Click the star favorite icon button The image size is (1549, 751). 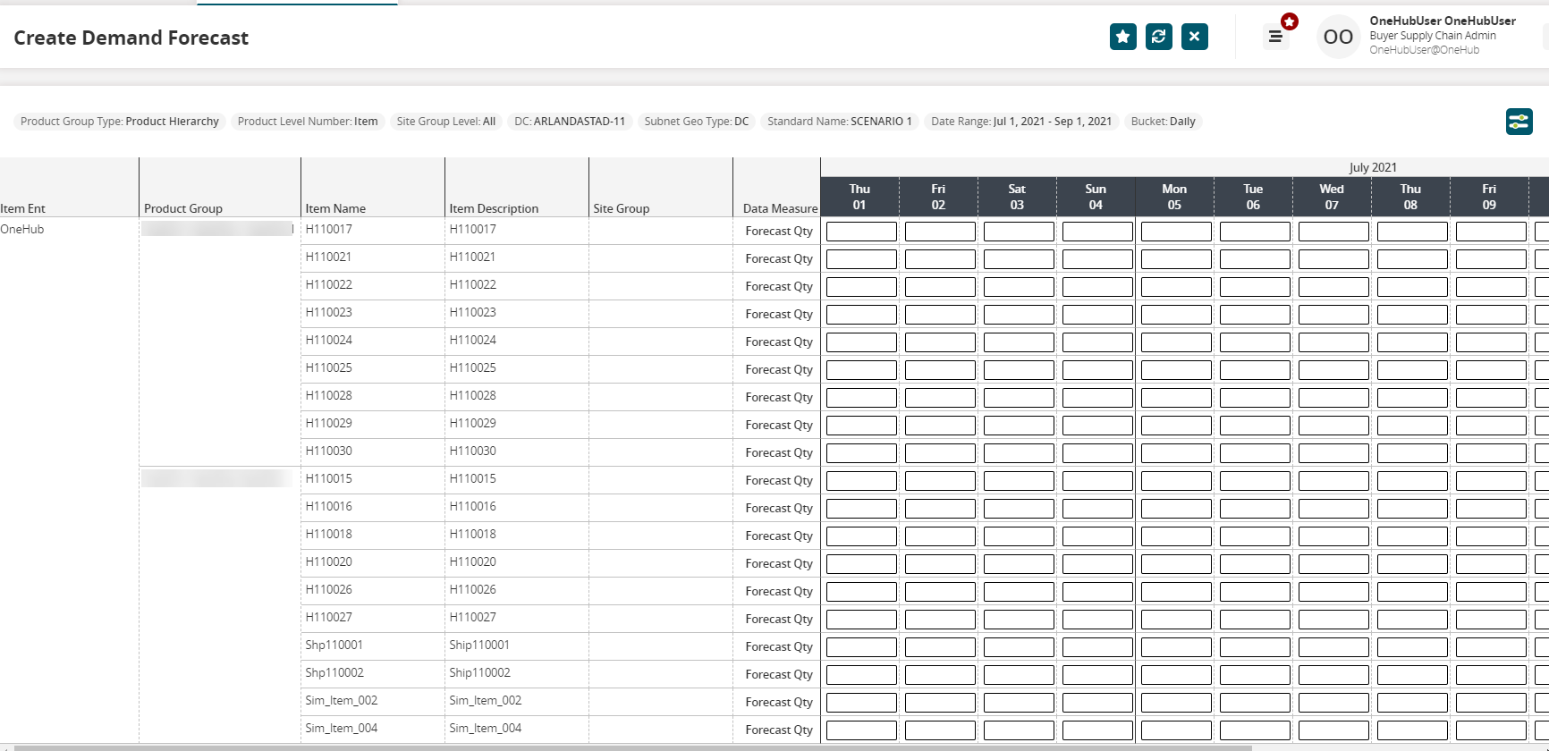point(1122,37)
